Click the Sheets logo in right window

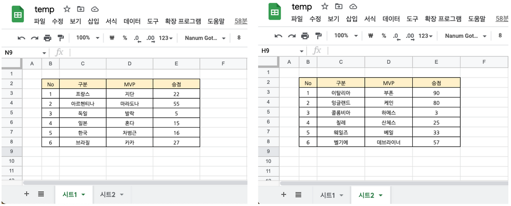pyautogui.click(x=274, y=12)
